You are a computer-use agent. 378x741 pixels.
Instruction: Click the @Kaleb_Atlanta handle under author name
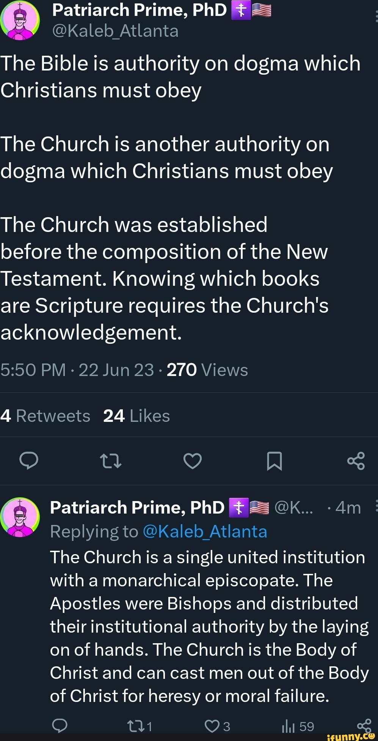115,31
